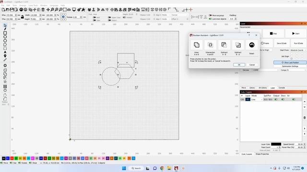This screenshot has width=307, height=172.
Task: Click the Optimization Settings button
Action: 290,66
